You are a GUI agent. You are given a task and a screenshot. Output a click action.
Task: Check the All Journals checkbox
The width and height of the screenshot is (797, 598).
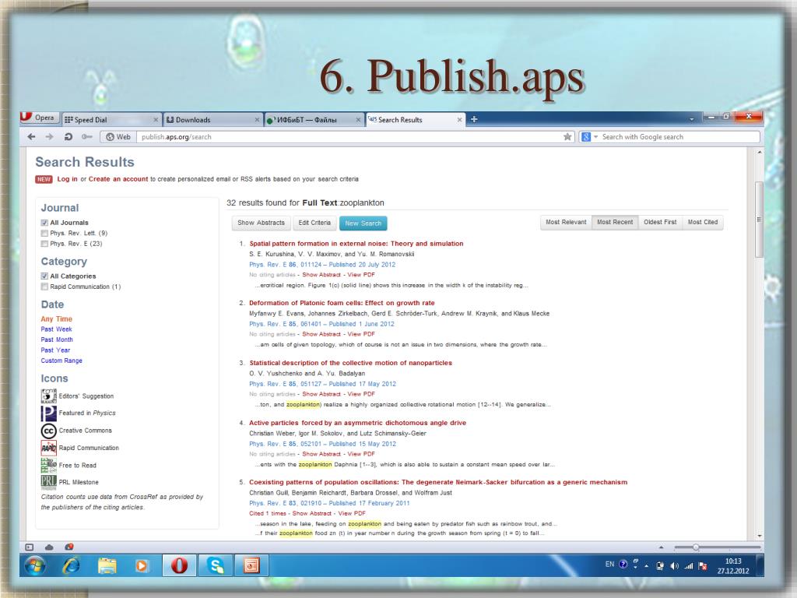[x=44, y=223]
